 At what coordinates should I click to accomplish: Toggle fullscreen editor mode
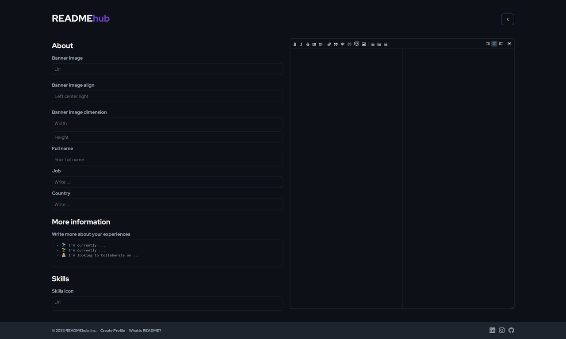(509, 44)
